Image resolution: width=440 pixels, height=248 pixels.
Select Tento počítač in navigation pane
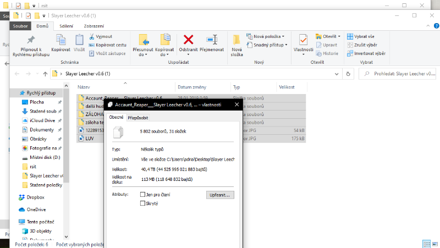37,222
